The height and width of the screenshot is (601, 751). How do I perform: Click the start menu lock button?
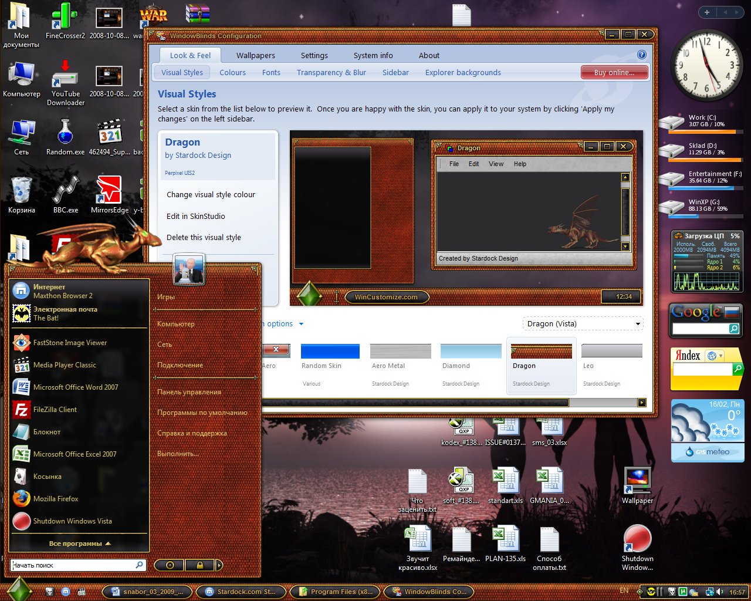199,565
